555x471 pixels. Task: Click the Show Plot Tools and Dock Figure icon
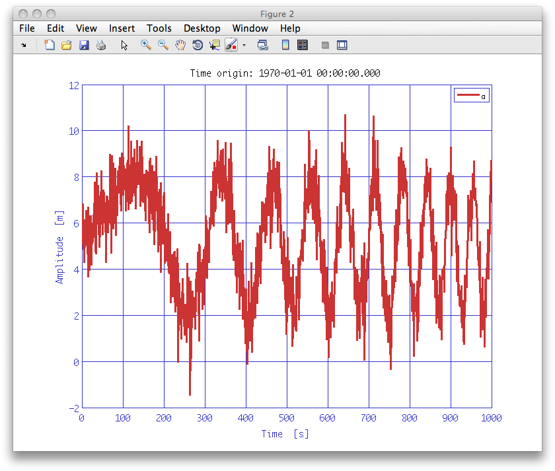[342, 45]
